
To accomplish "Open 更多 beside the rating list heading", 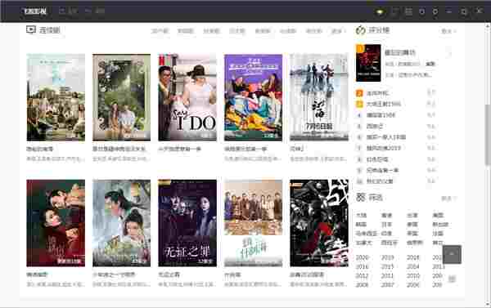I will (448, 31).
